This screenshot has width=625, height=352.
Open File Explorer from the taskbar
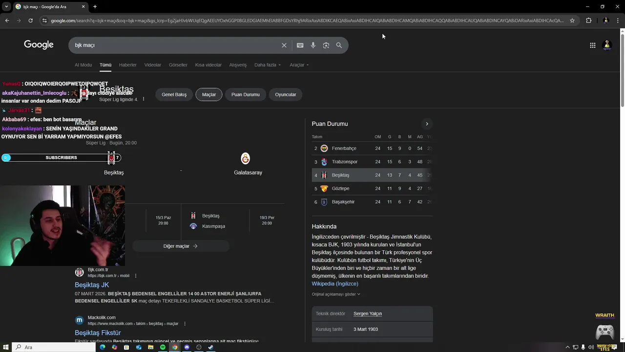click(150, 347)
